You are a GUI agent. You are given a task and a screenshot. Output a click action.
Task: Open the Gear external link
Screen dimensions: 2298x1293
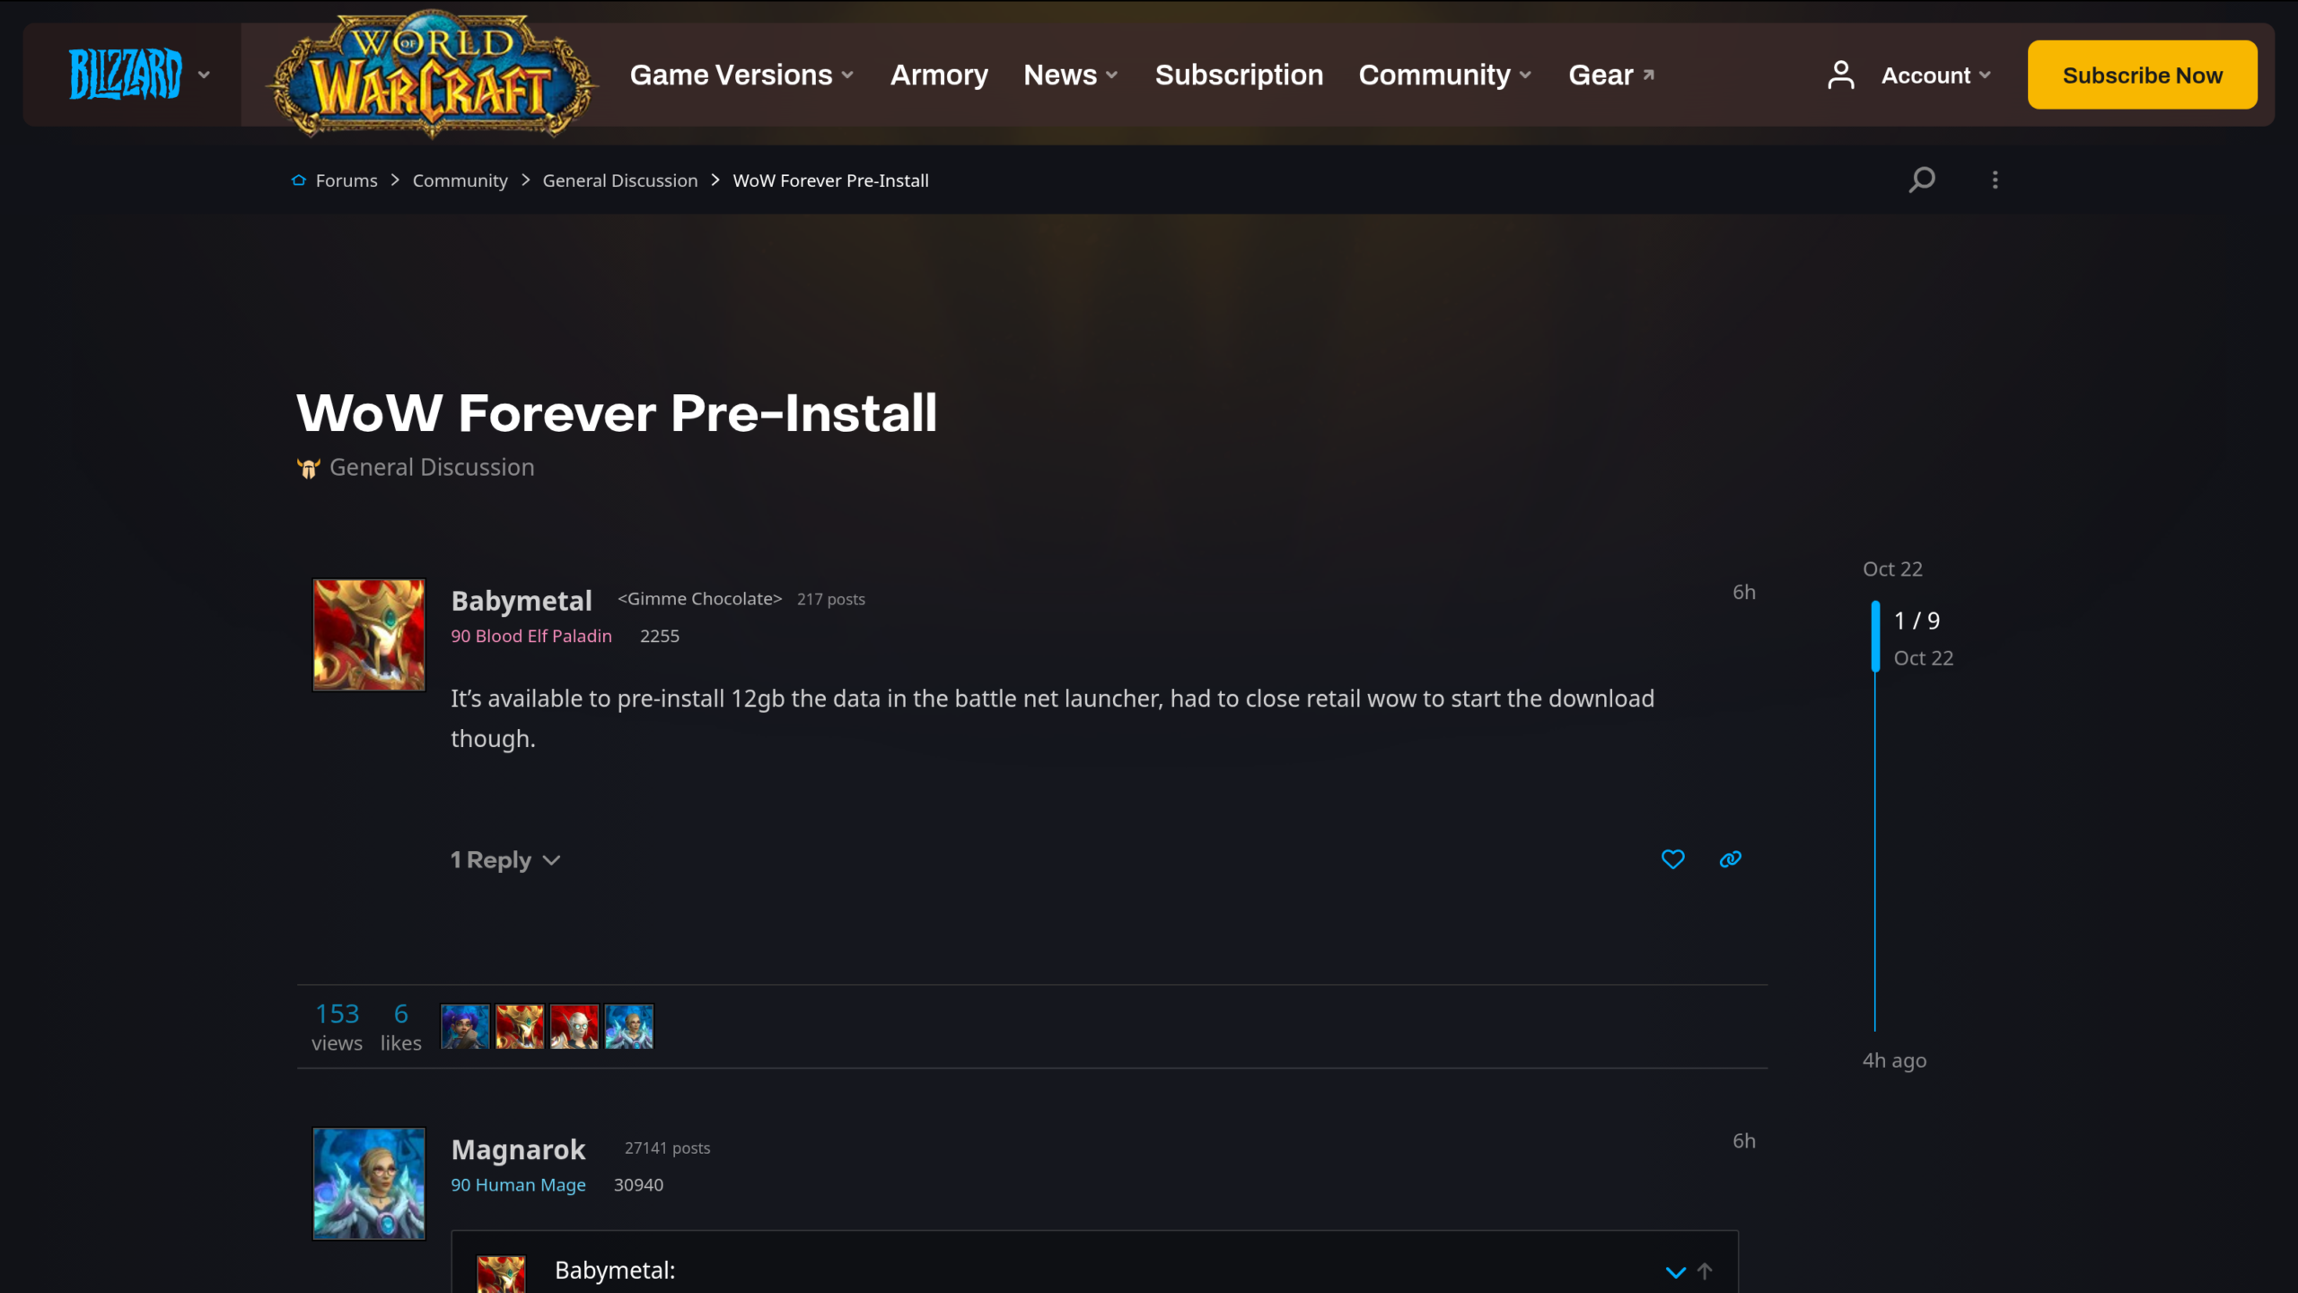[x=1611, y=75]
